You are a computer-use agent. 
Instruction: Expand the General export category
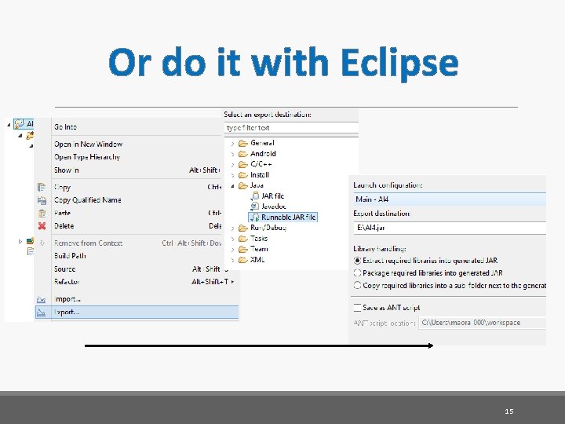[233, 144]
